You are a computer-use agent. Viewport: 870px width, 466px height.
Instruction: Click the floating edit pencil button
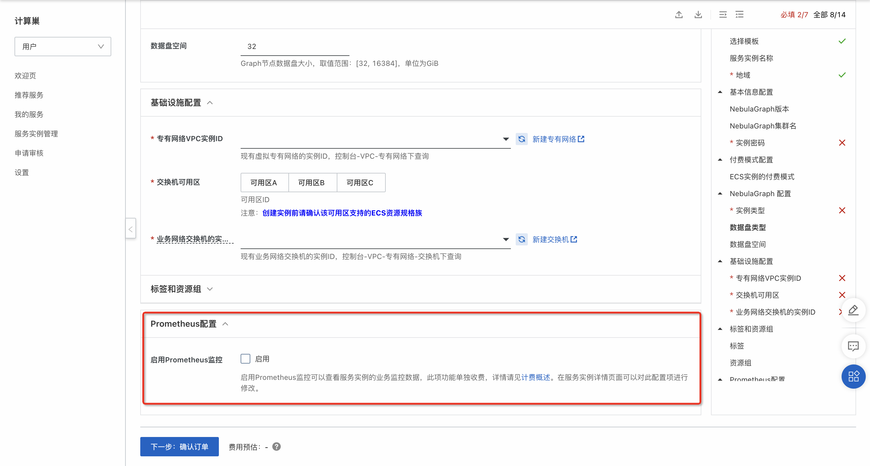pos(853,310)
